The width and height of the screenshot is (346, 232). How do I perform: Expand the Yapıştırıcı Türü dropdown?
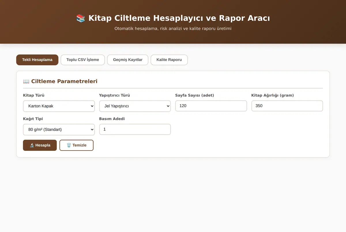point(135,106)
